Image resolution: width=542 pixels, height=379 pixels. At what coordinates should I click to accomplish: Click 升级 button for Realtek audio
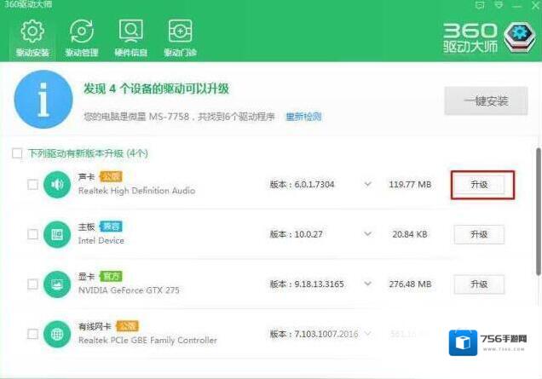479,184
